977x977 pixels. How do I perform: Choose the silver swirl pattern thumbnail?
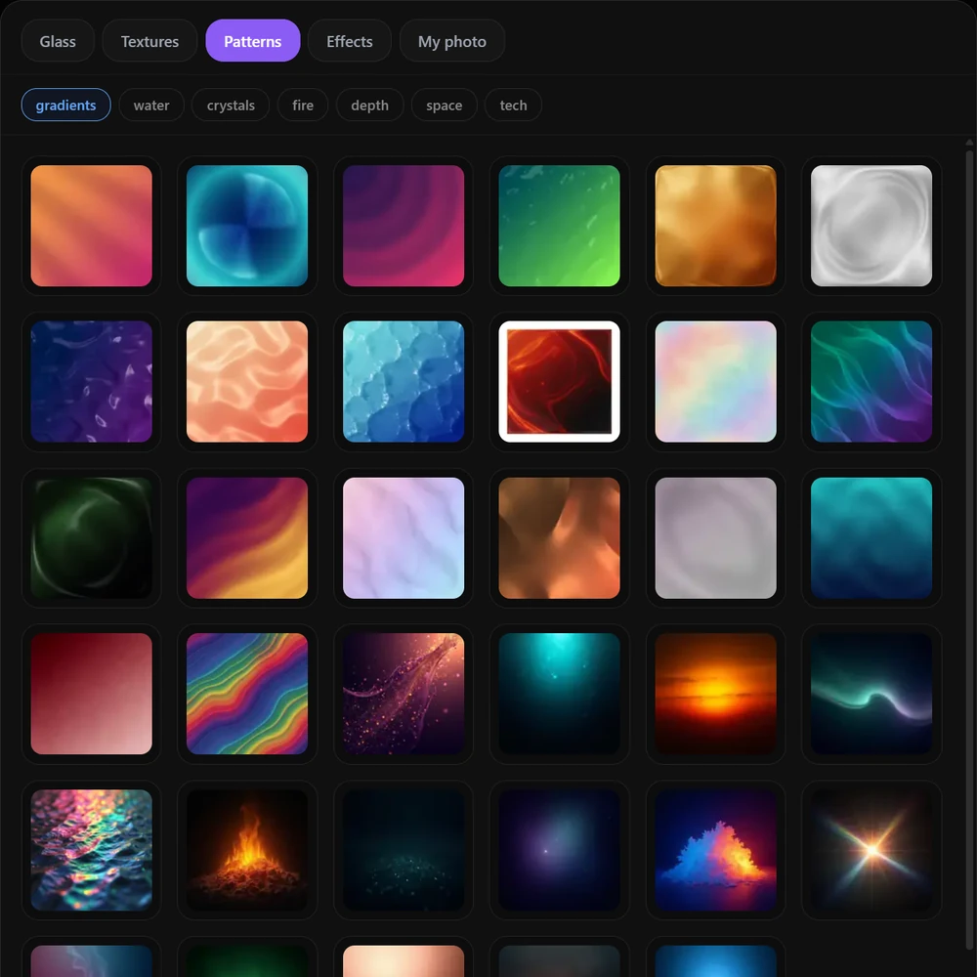[x=871, y=226]
